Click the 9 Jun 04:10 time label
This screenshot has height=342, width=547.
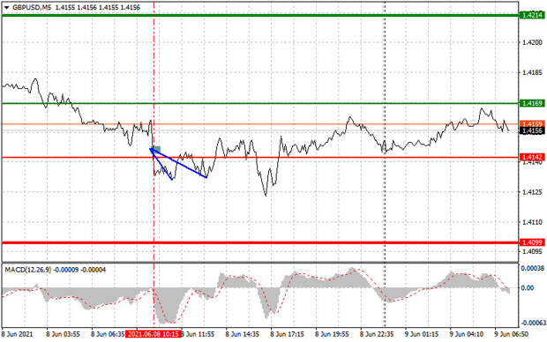[x=467, y=334]
